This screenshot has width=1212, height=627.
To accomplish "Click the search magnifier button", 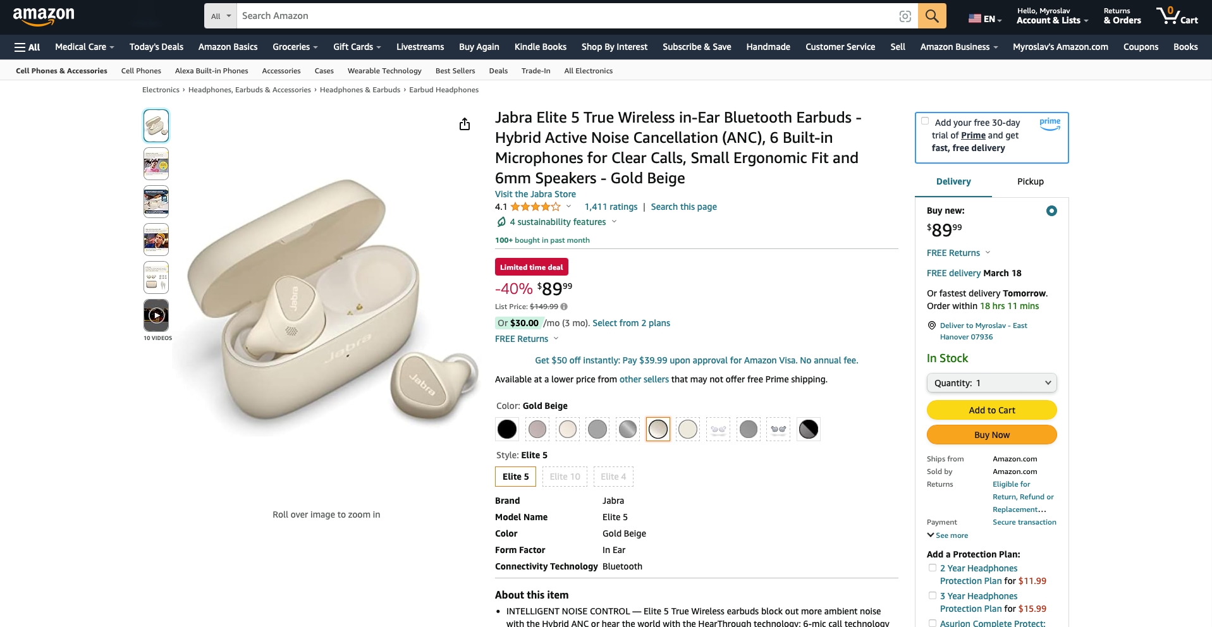I will pyautogui.click(x=931, y=16).
